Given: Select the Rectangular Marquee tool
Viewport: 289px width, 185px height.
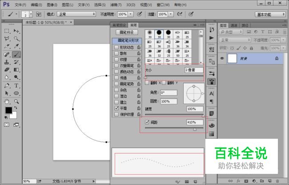Looking at the screenshot, I should coord(7,31).
